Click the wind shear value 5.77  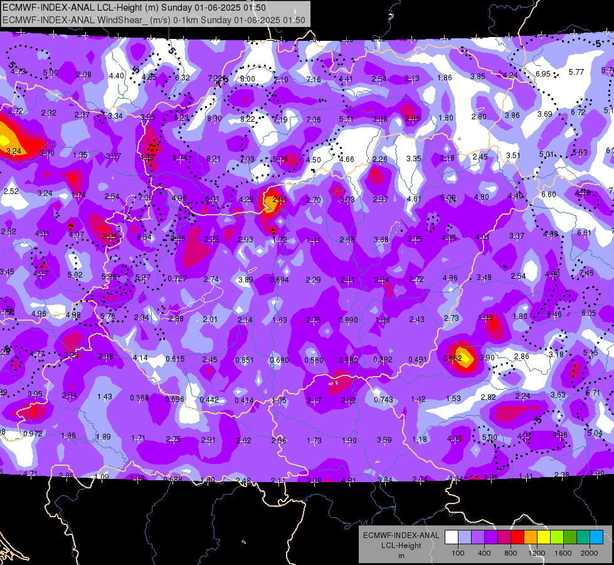tap(576, 72)
